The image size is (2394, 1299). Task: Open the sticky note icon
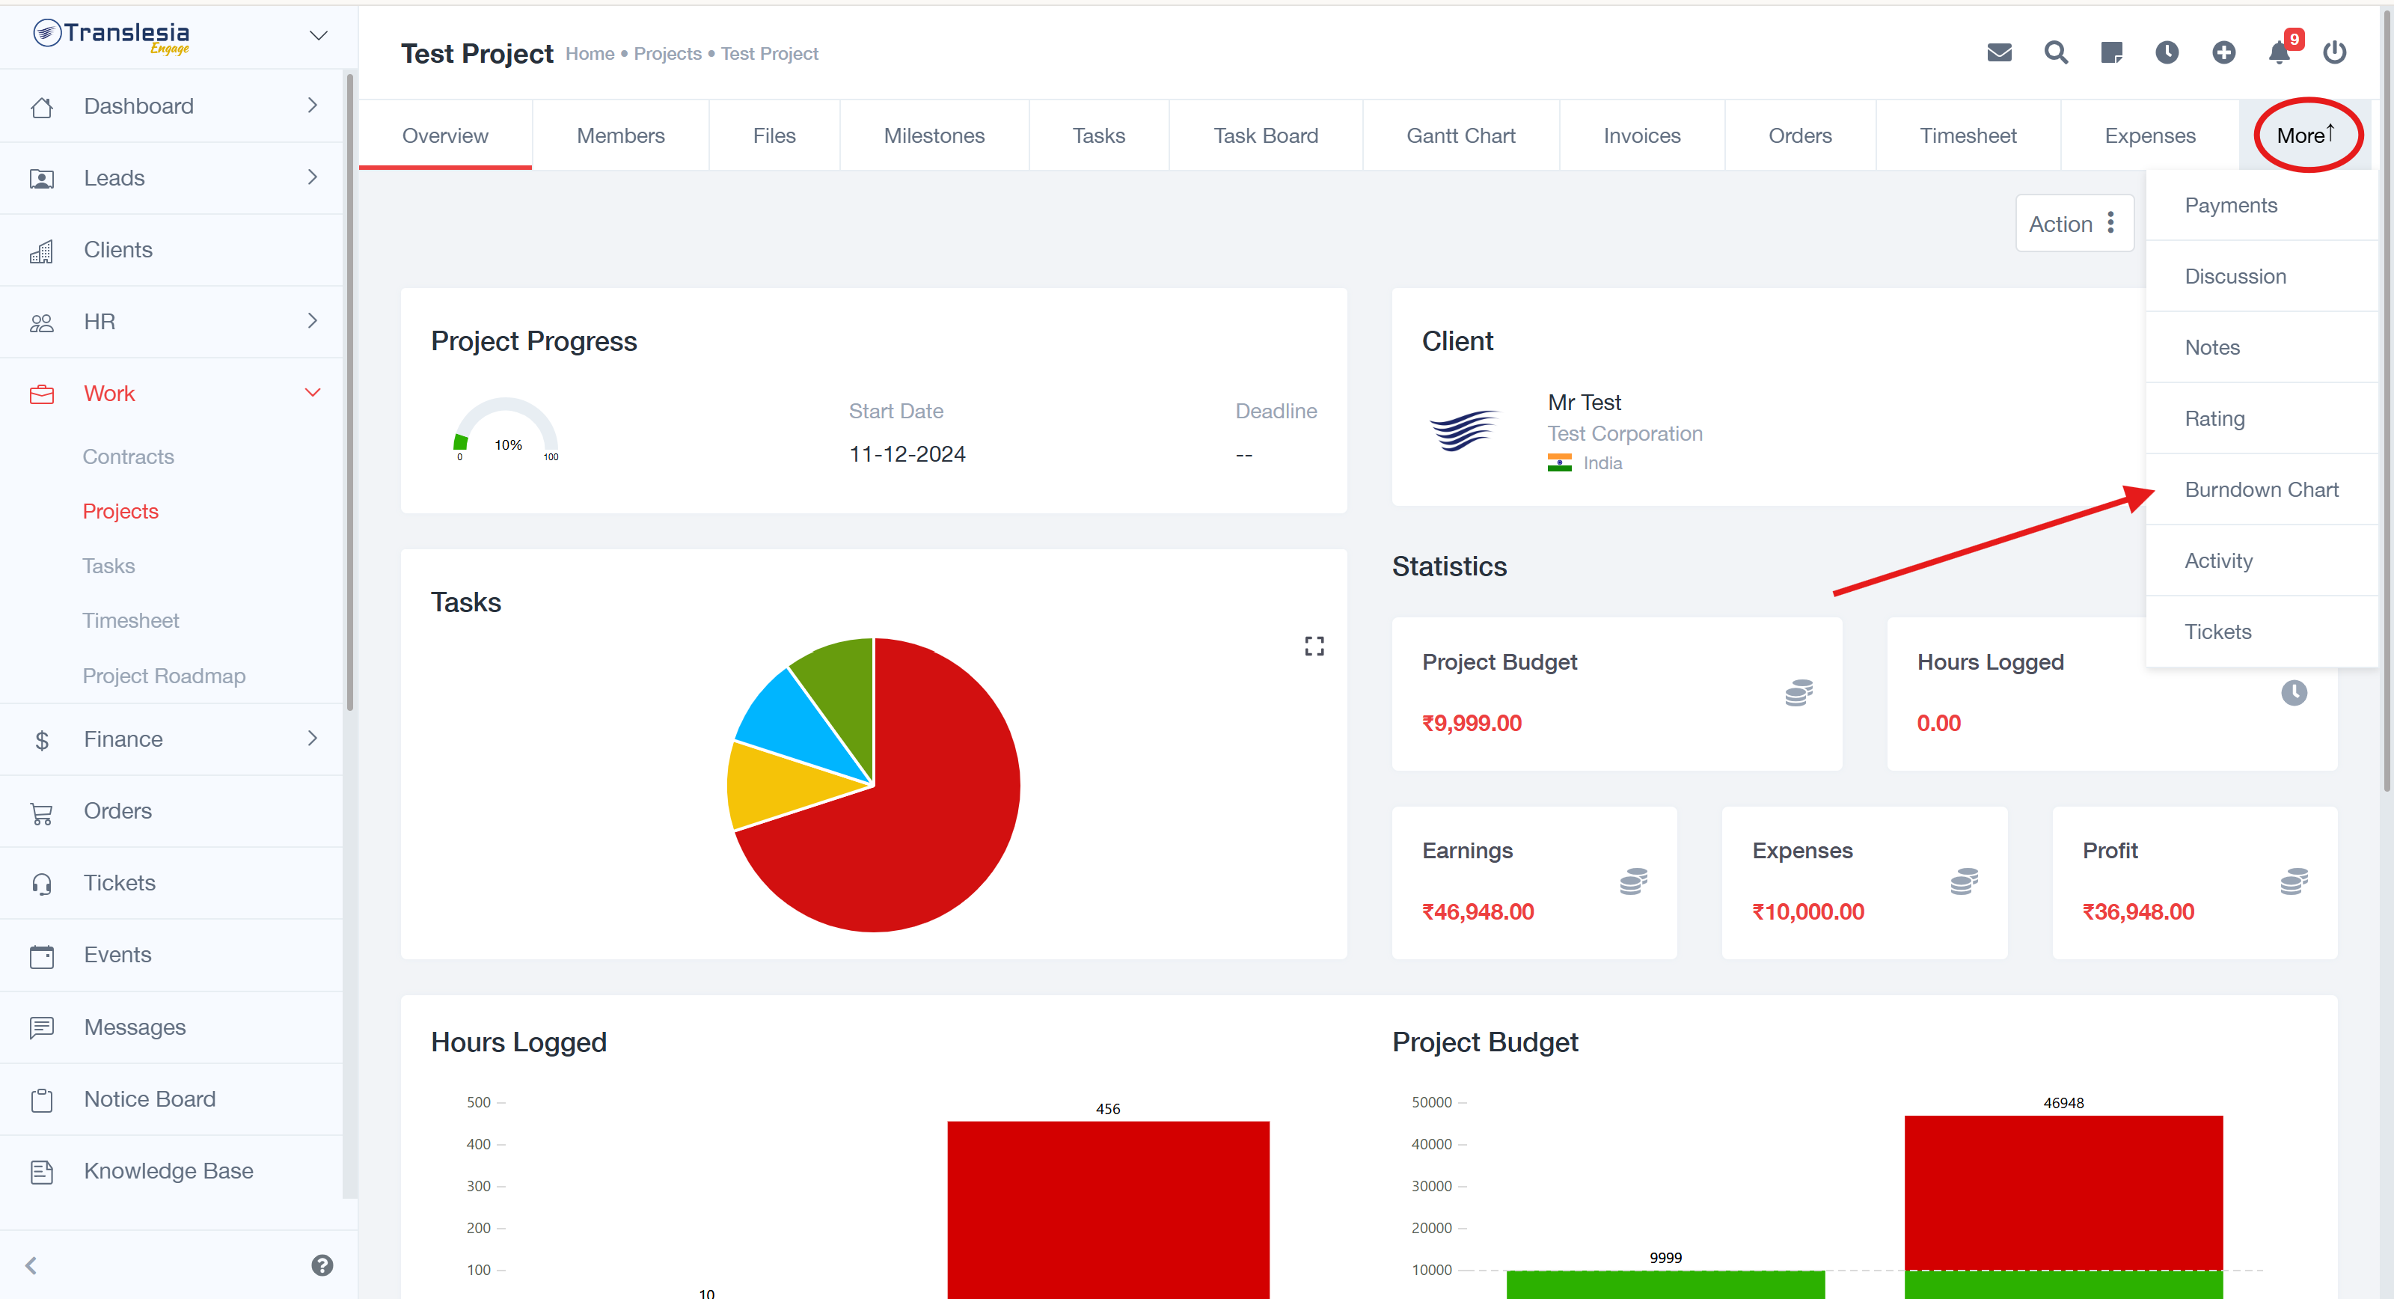2111,53
